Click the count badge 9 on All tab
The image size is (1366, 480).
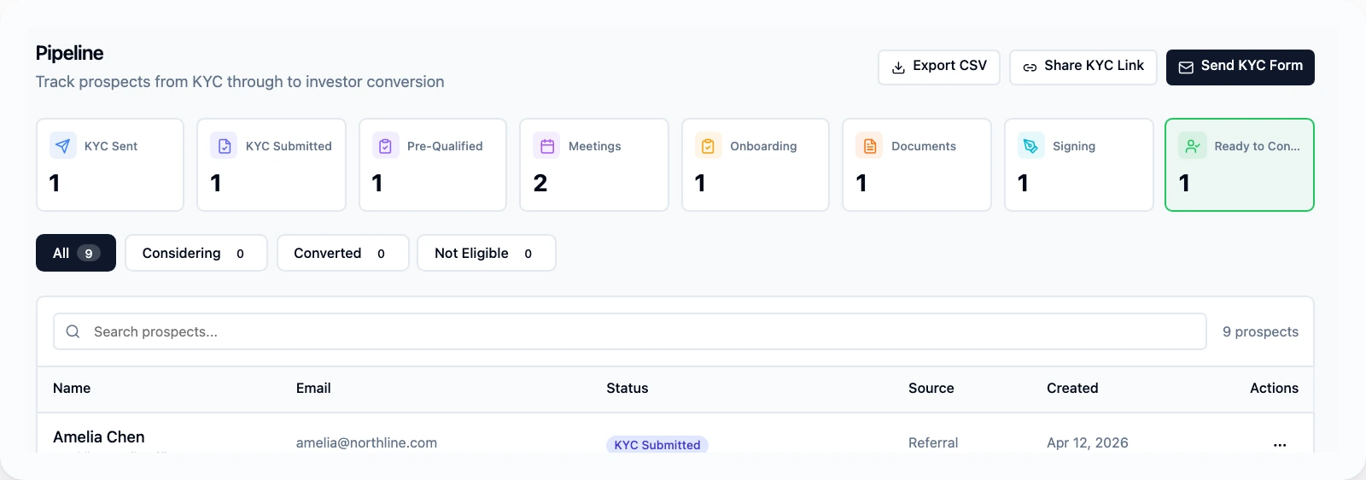[89, 253]
